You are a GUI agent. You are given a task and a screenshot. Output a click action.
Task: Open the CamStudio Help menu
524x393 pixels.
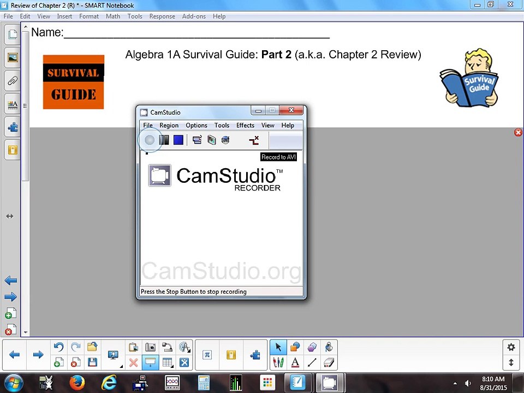pos(288,126)
